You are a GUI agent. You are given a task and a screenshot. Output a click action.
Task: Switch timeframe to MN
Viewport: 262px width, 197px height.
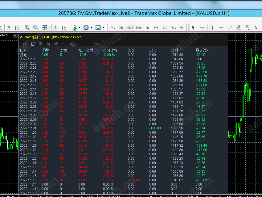point(182,27)
